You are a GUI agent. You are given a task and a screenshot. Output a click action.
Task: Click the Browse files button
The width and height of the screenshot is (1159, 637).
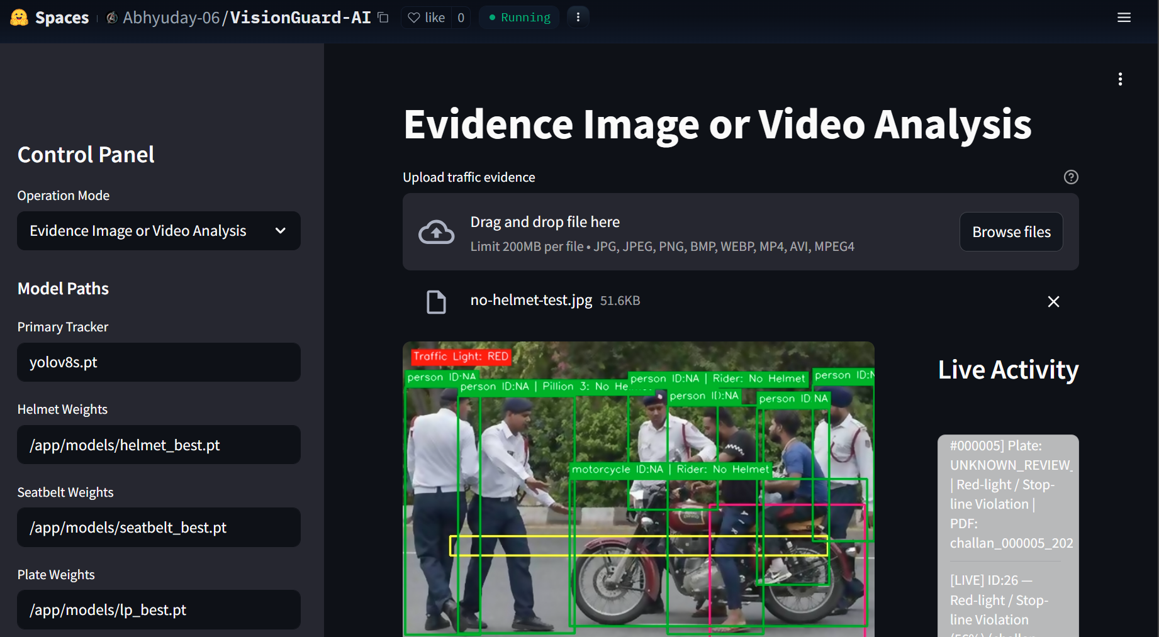pos(1011,232)
